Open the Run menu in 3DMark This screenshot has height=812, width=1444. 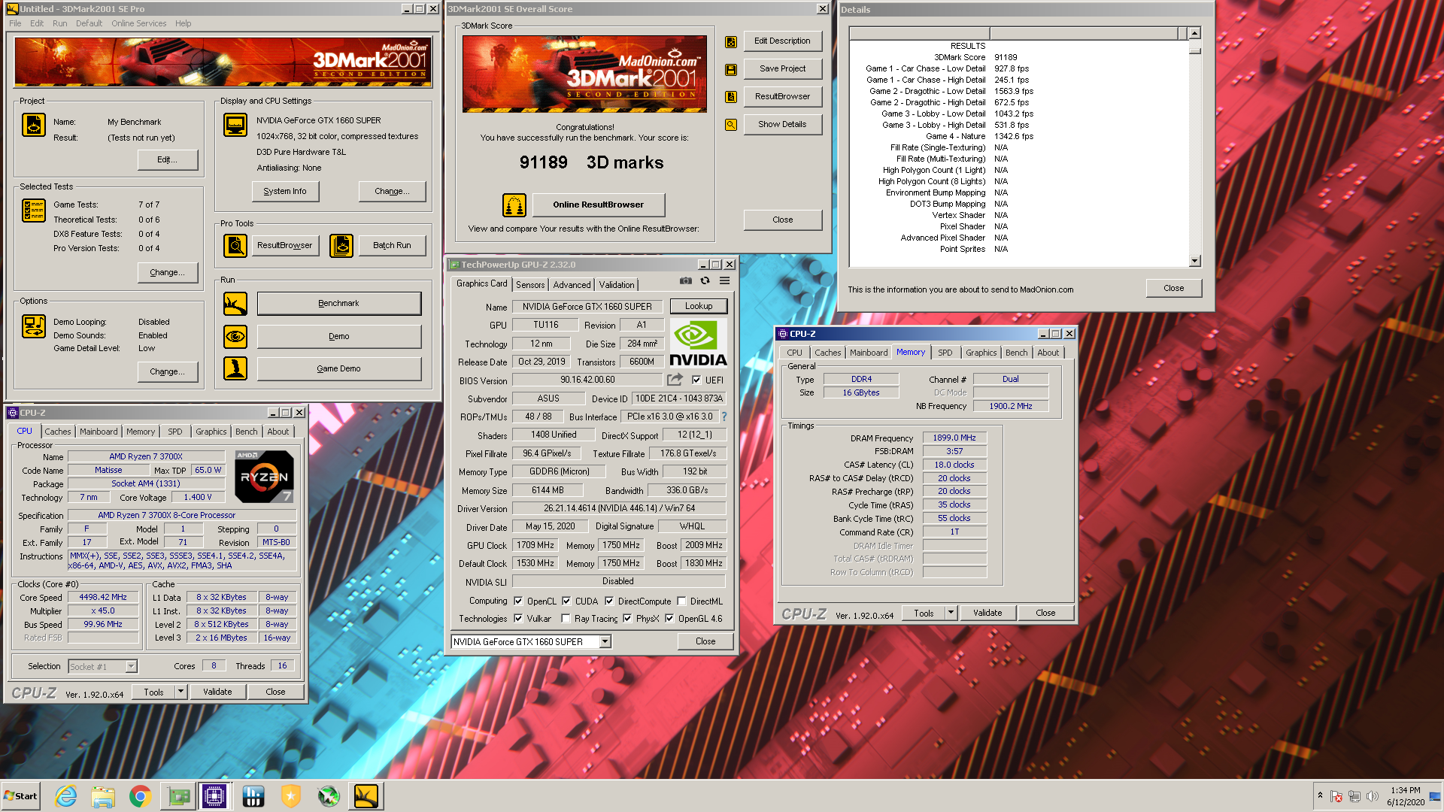tap(60, 23)
